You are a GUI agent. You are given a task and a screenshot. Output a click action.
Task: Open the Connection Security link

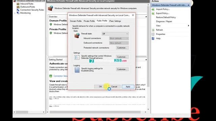60,76
